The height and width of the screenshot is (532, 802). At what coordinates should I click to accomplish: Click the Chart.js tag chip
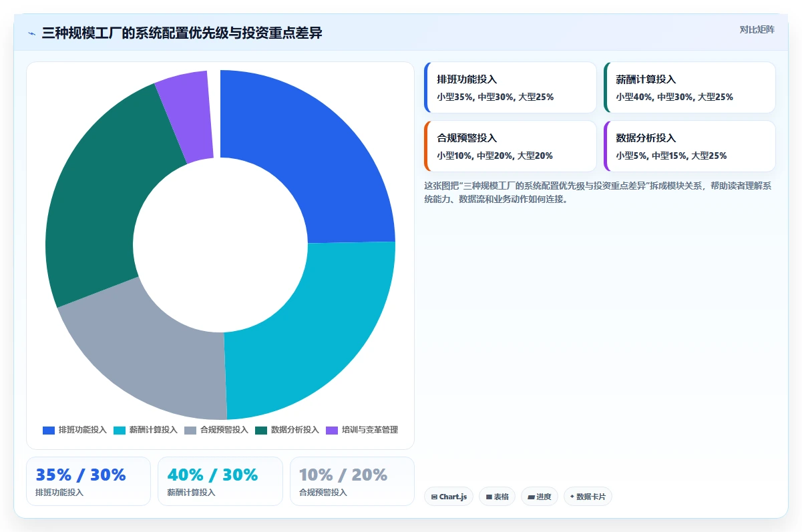coord(449,497)
